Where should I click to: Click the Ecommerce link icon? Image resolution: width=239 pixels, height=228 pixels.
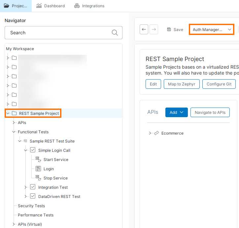pos(156,133)
